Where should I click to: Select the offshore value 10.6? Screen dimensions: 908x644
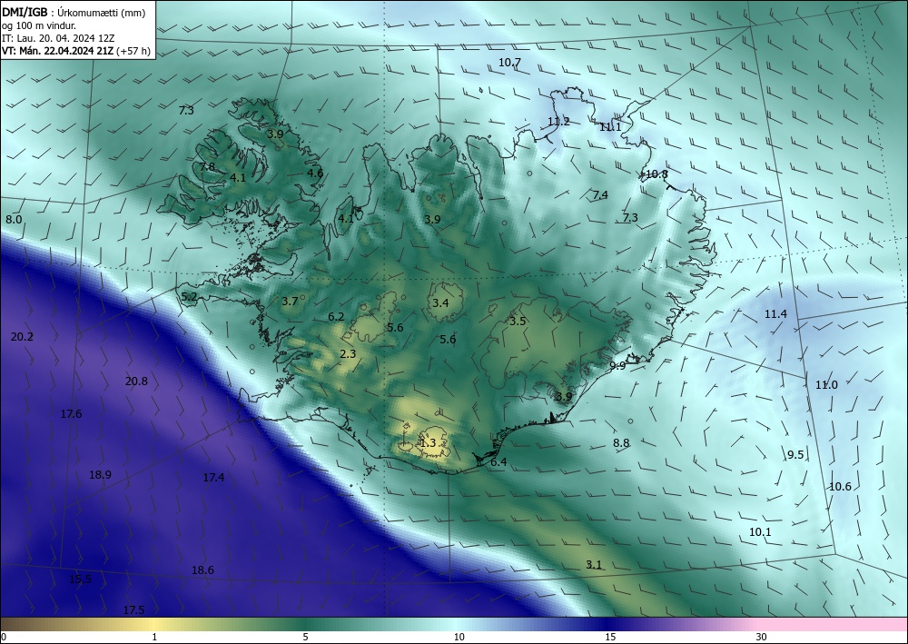click(840, 487)
